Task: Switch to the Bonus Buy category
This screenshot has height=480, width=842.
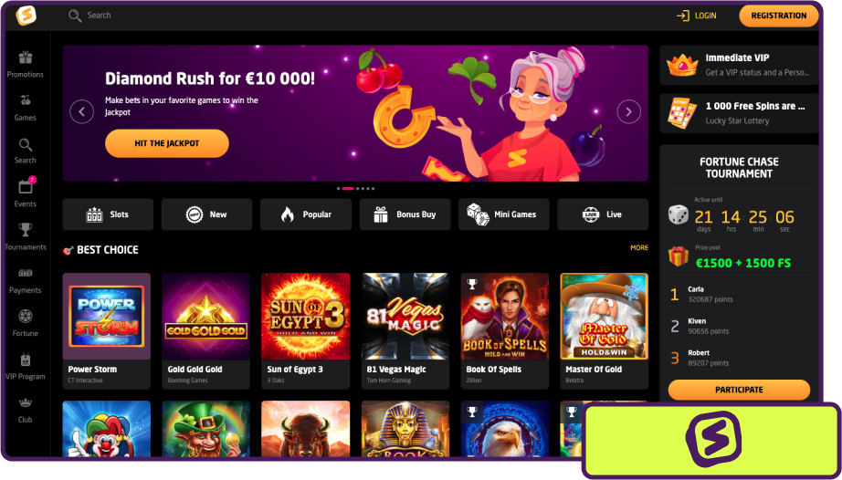Action: (x=405, y=214)
